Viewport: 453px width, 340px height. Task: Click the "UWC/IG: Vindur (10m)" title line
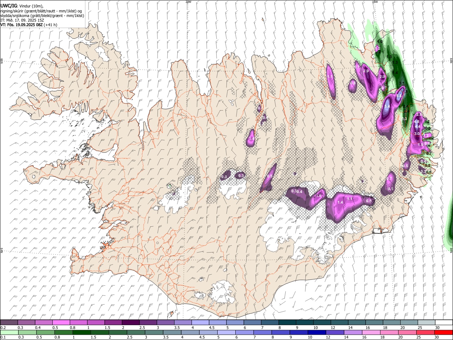click(22, 6)
